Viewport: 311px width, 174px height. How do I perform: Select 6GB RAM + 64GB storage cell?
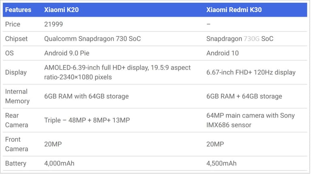244,96
